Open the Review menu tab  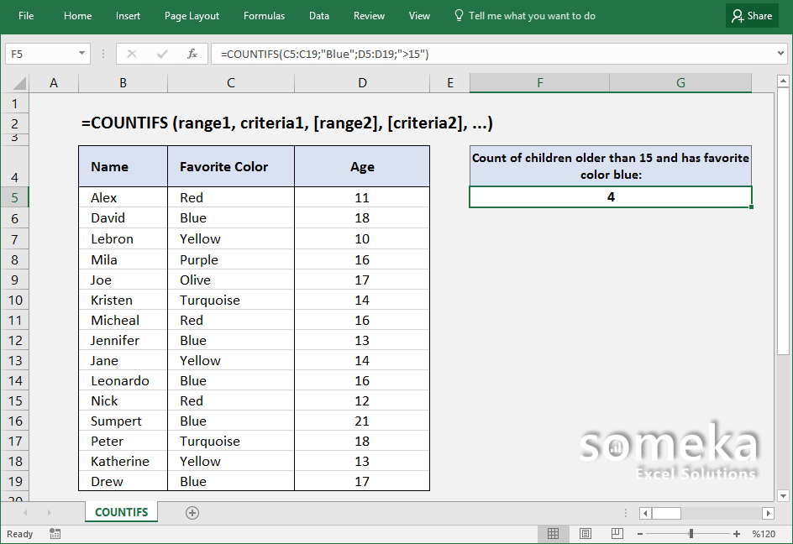[369, 15]
